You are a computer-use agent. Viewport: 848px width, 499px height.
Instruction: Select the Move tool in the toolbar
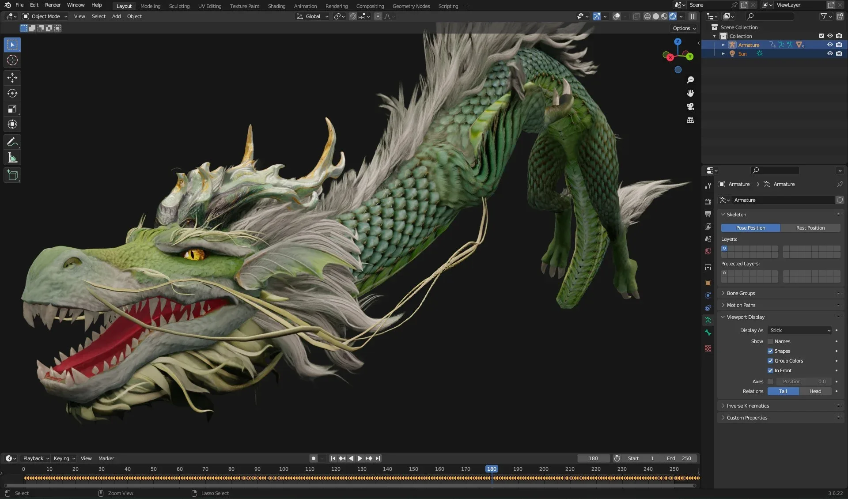coord(12,78)
